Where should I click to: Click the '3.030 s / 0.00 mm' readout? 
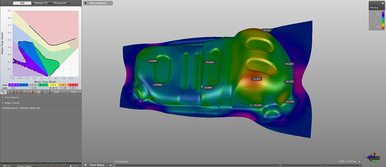click(347, 162)
